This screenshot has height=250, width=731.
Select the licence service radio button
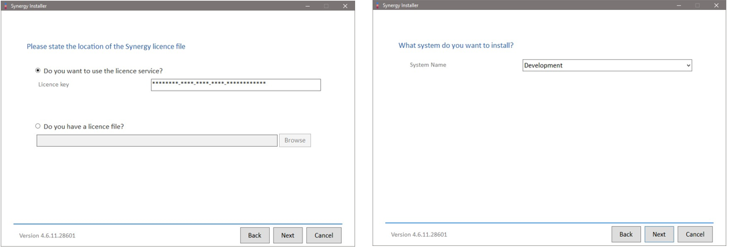[38, 71]
